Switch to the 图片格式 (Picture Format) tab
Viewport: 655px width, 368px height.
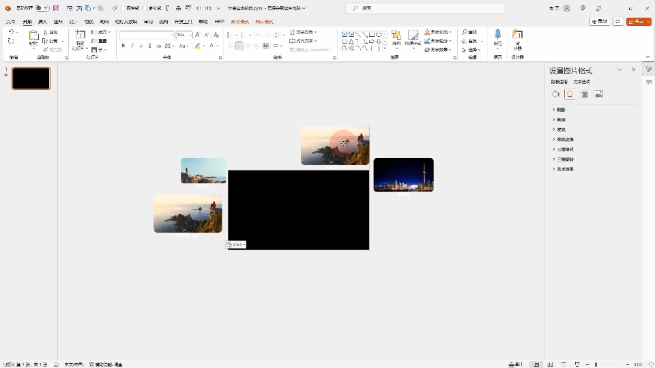pos(264,22)
